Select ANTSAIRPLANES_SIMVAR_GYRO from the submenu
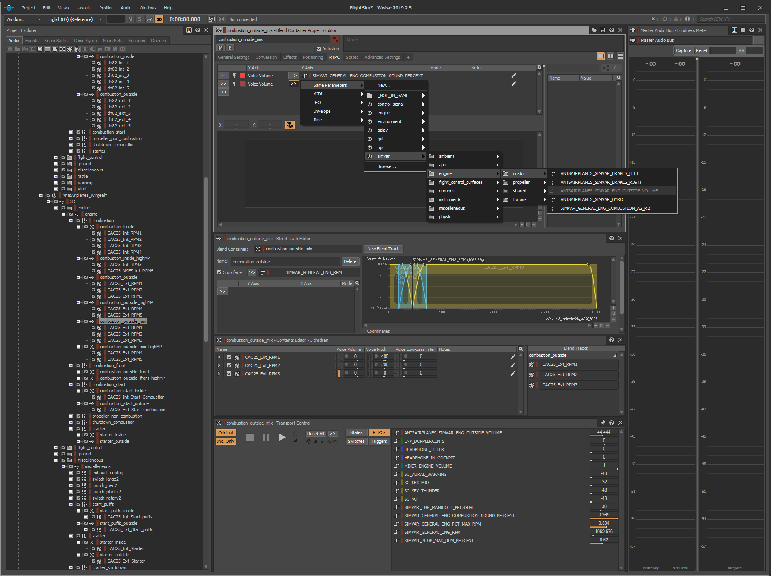This screenshot has width=771, height=576. [612, 199]
